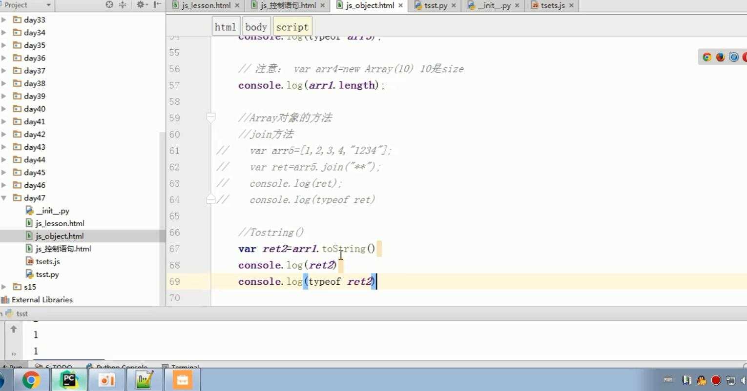Close the tsets.js tab
This screenshot has width=747, height=391.
click(571, 5)
